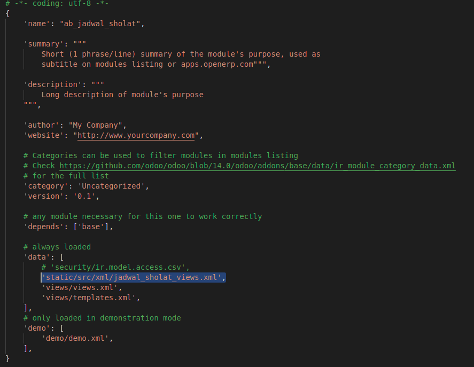Click the 'Long description of module's purpose' text
Screen dimensions: 474x367
click(x=122, y=95)
